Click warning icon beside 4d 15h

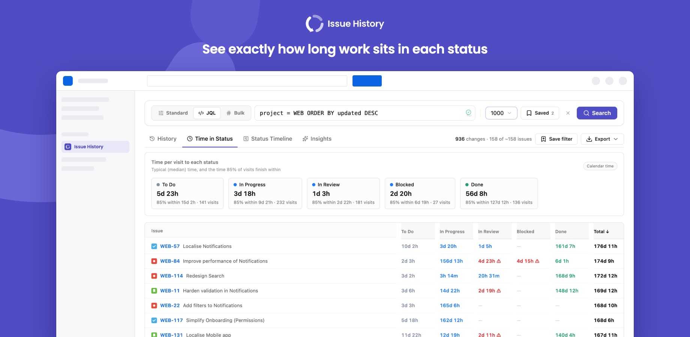click(537, 261)
